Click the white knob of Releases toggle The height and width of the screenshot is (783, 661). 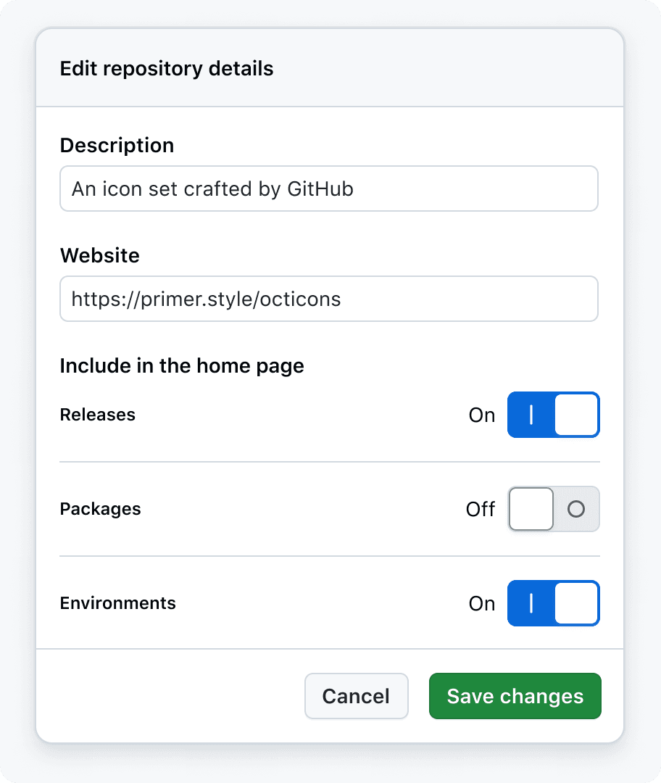576,415
